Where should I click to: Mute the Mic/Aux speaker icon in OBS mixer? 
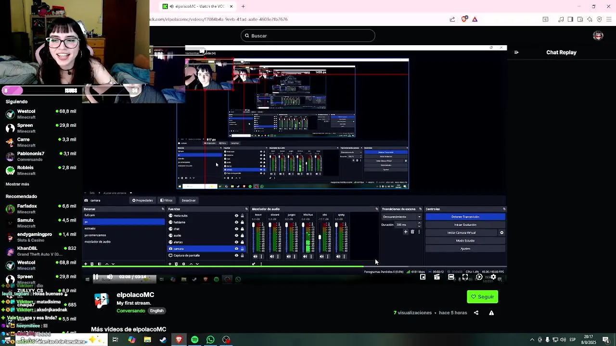305,257
